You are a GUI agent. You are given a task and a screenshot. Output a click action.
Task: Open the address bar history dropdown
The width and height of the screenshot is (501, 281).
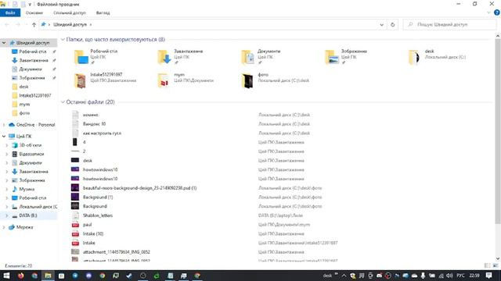click(381, 24)
